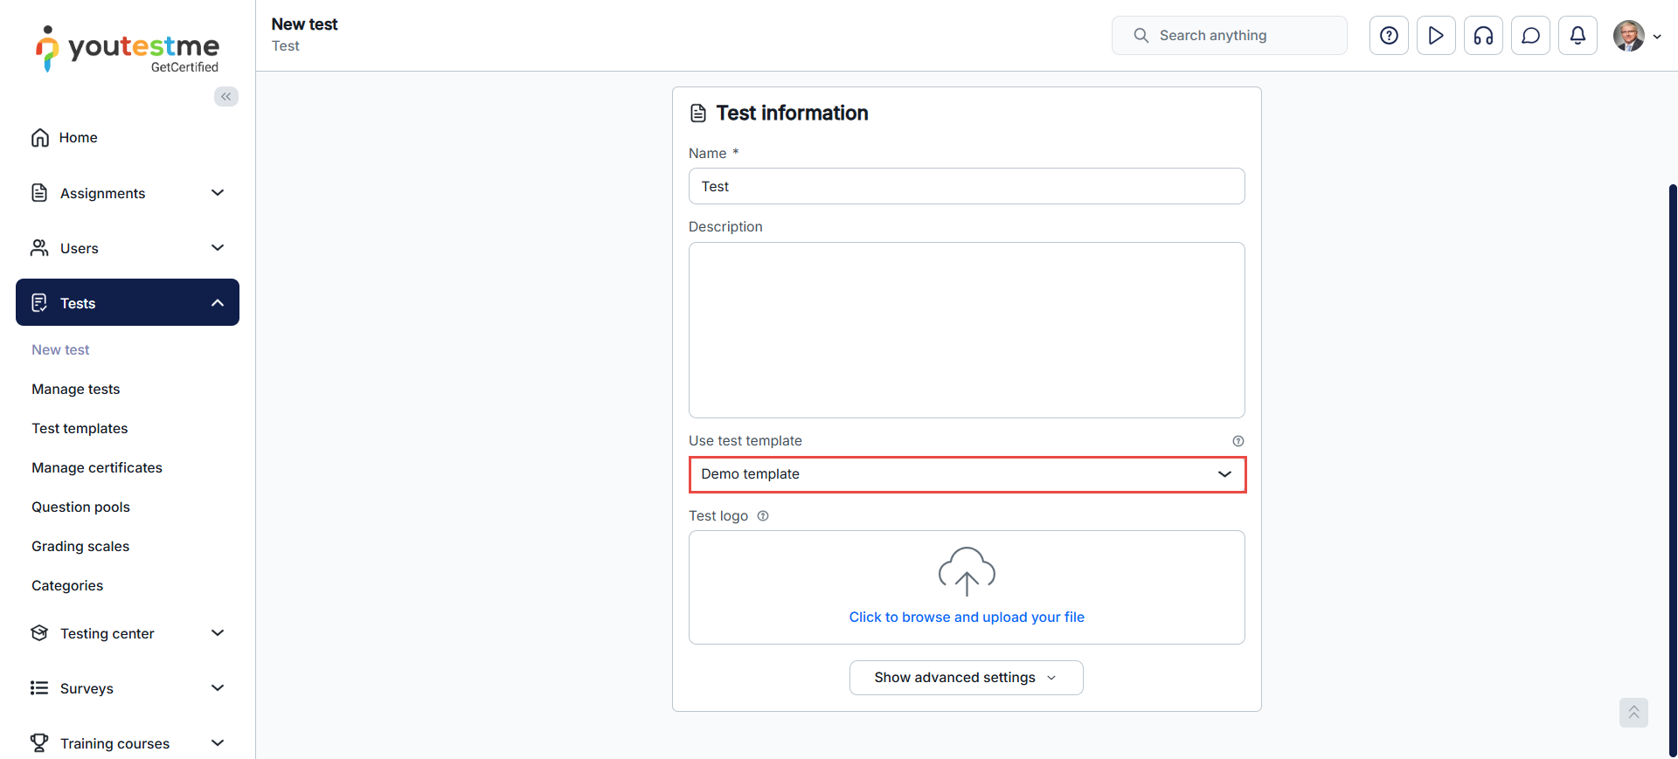
Task: Open the video tutorial play icon
Action: click(1436, 36)
